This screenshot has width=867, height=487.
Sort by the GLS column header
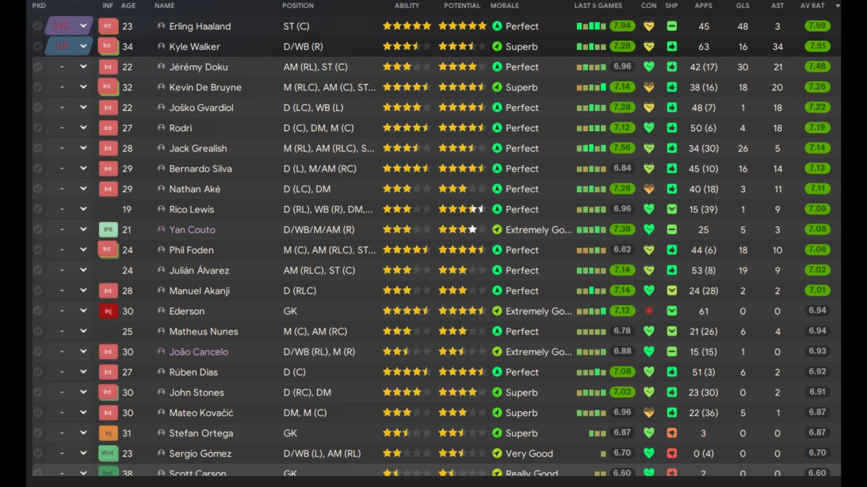[743, 5]
